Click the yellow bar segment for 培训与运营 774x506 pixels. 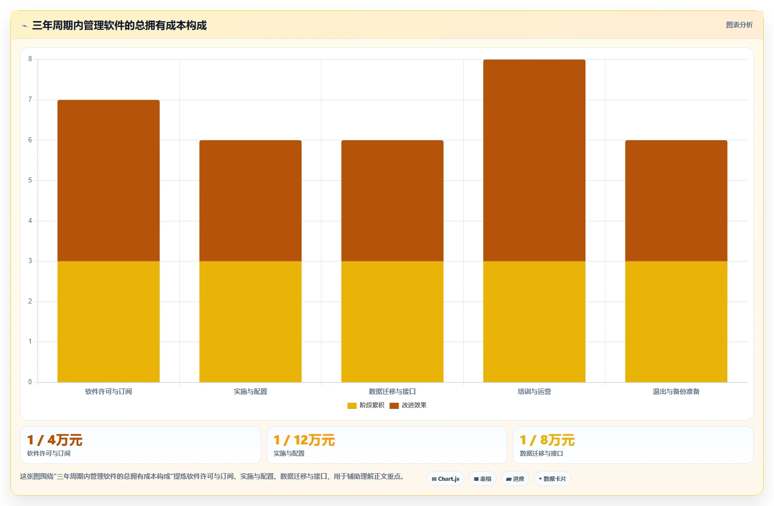(534, 322)
